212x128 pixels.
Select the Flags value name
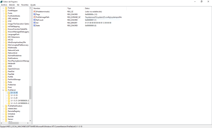38,14
